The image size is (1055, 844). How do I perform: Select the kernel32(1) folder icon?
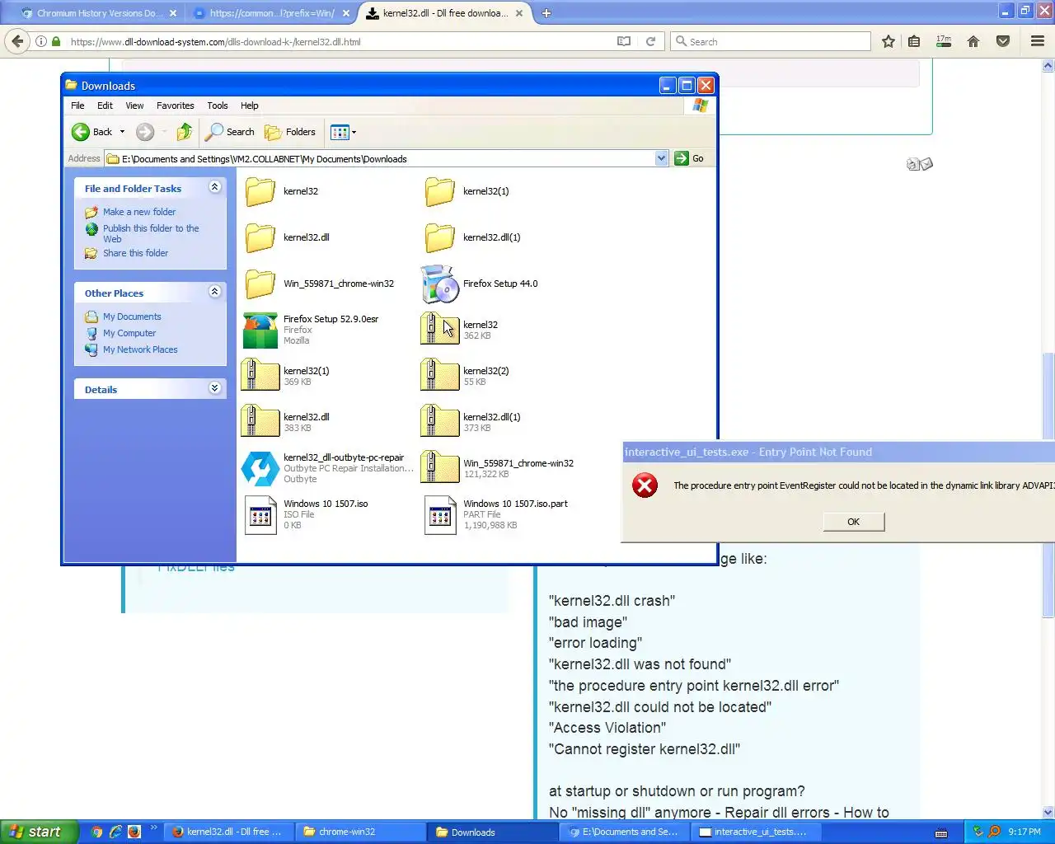[440, 191]
